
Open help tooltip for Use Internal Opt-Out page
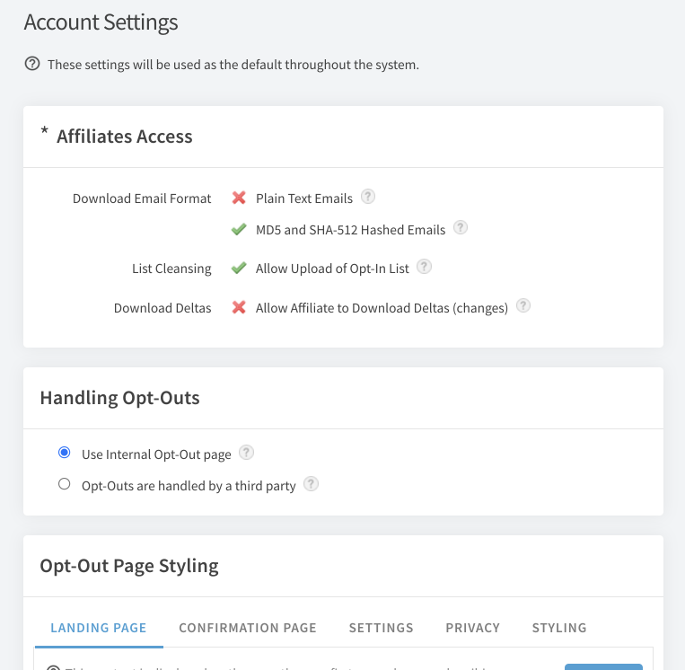[246, 453]
